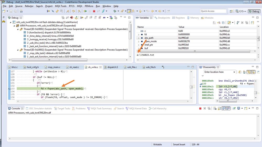Expand the shell_ptr variable row
This screenshot has height=147, width=262.
(139, 45)
